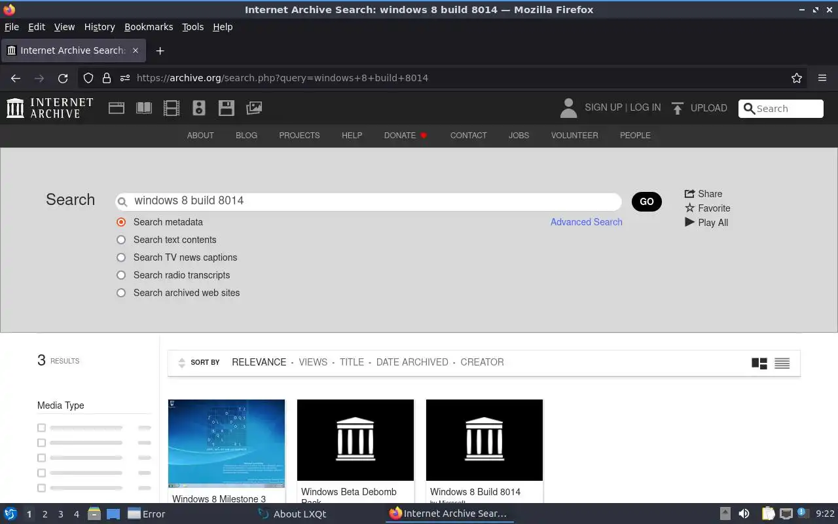Close the Internet Archive Search tab
Image resolution: width=838 pixels, height=524 pixels.
click(136, 50)
